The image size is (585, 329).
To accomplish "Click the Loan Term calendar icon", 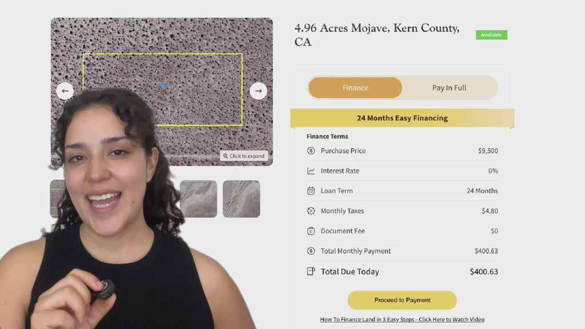I will pos(311,191).
